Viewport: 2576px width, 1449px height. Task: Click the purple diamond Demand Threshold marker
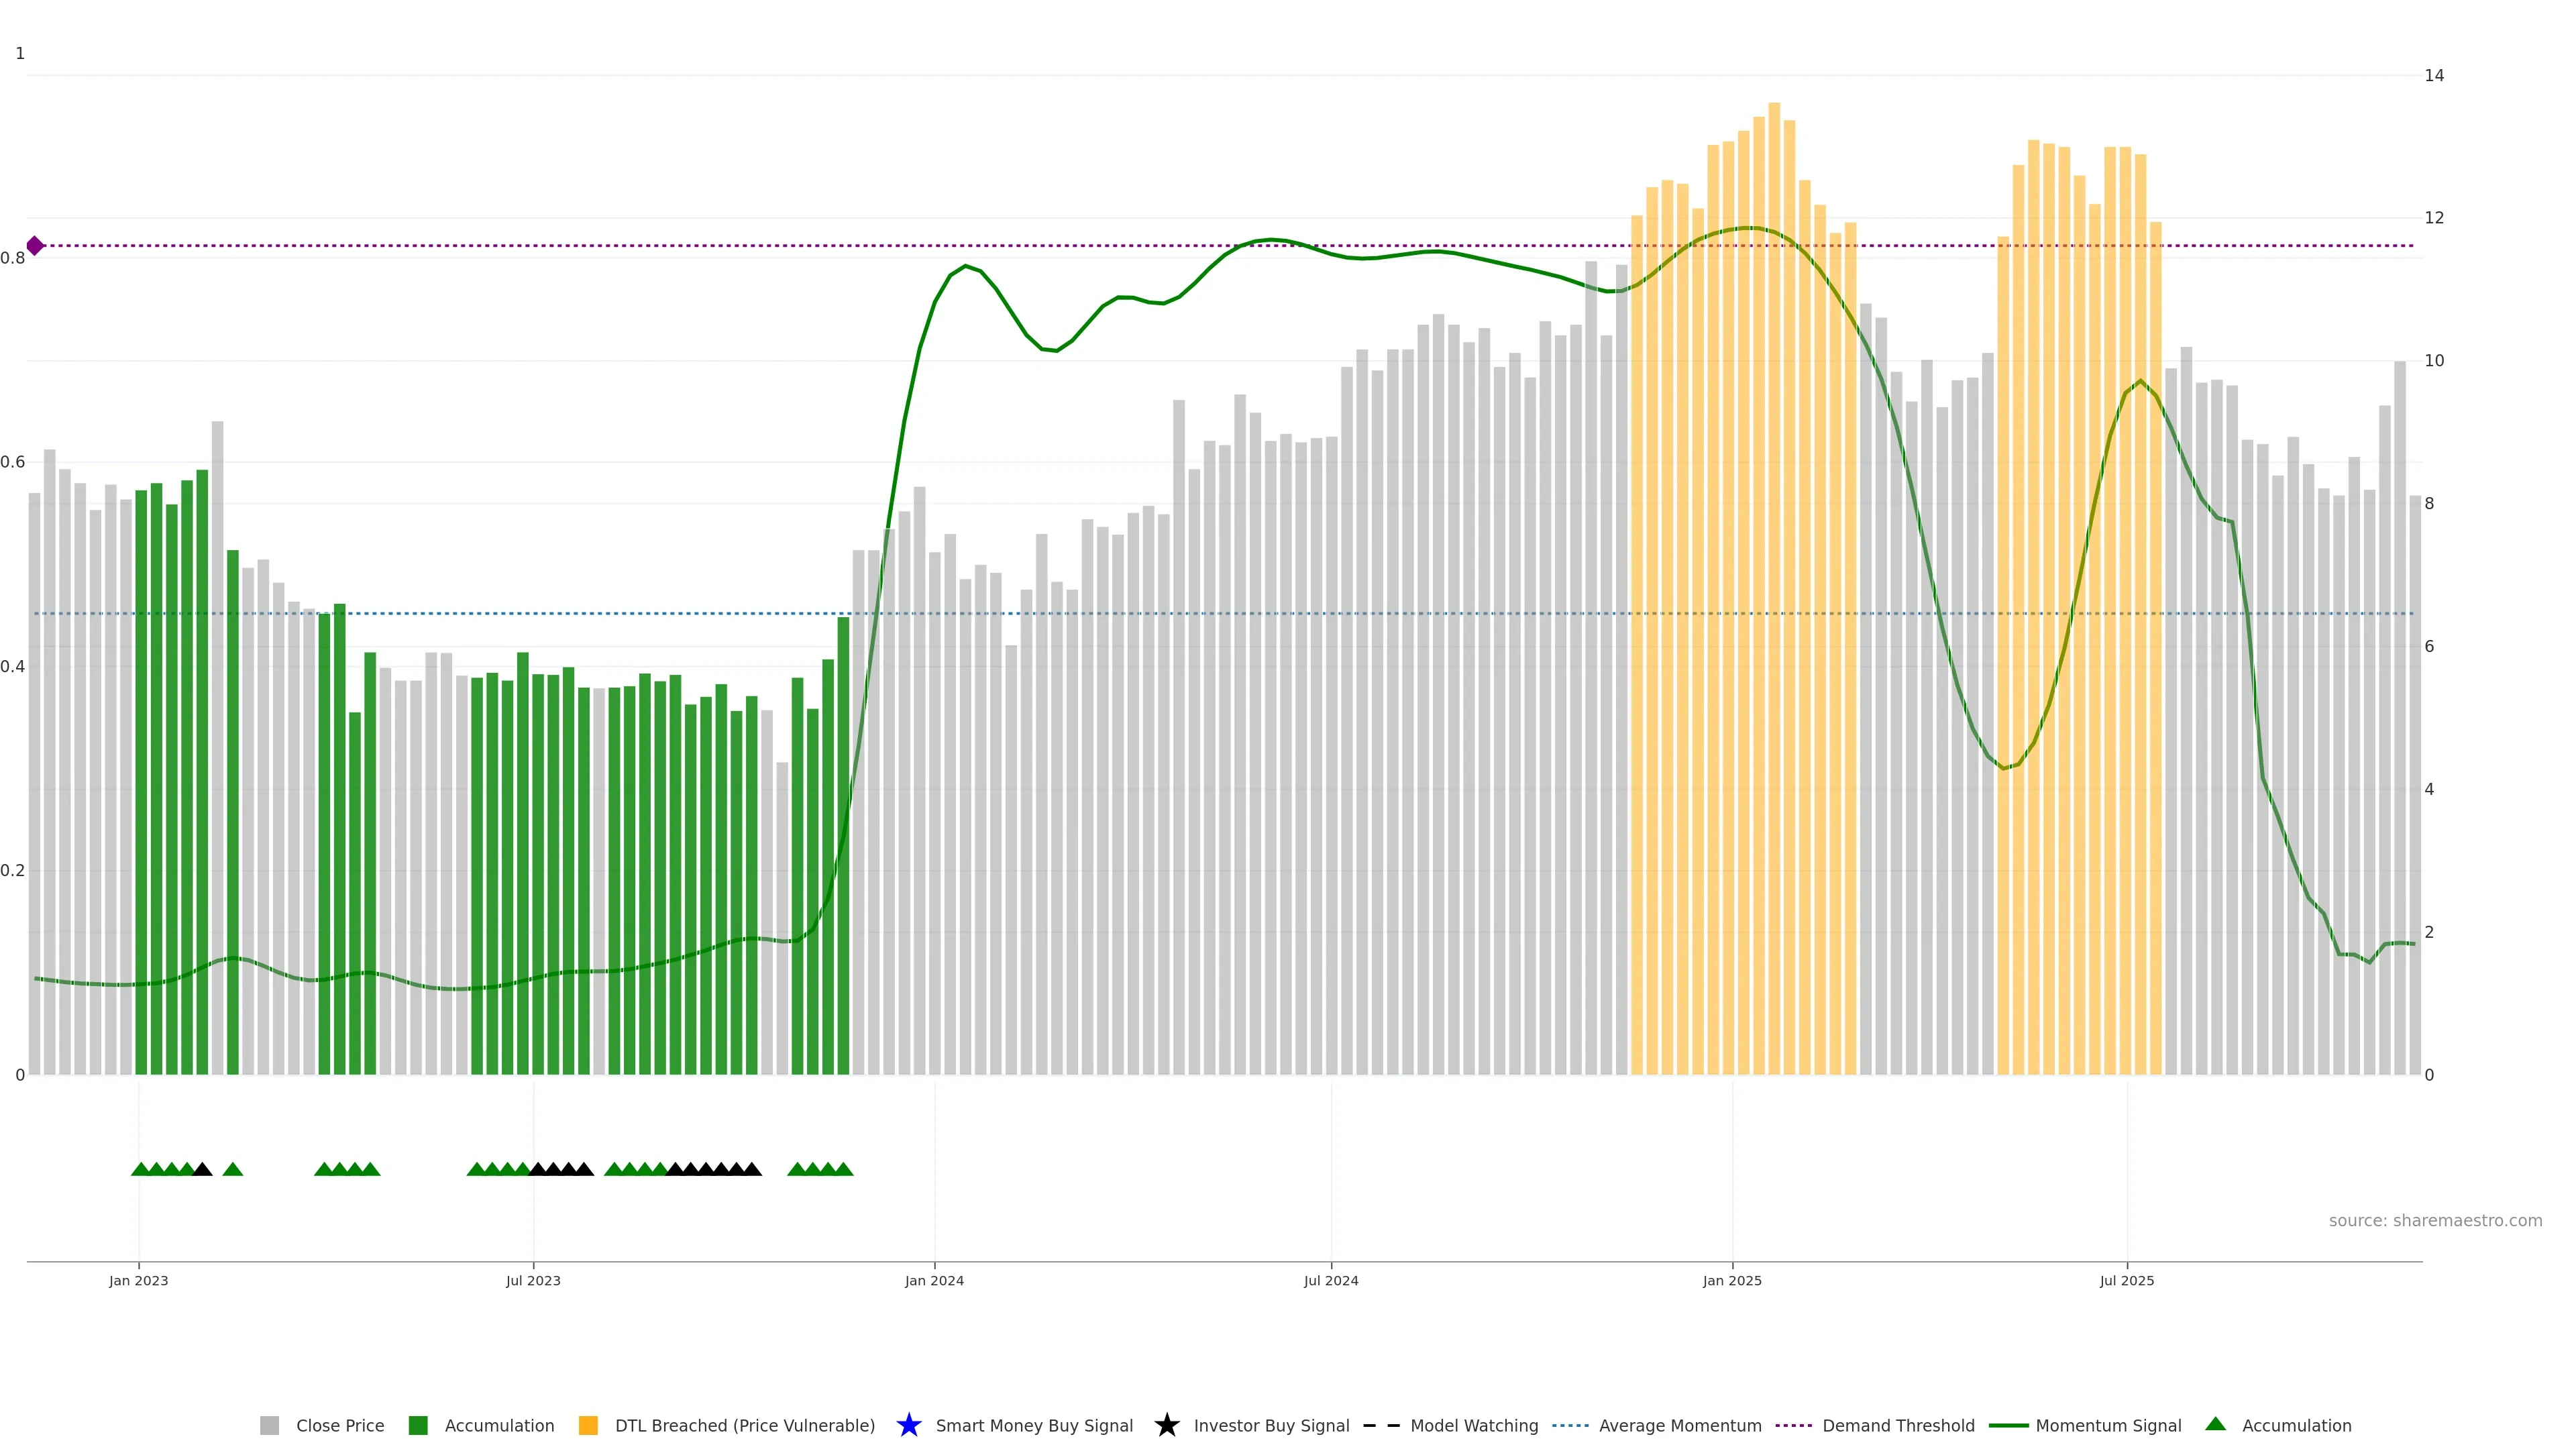pyautogui.click(x=35, y=246)
